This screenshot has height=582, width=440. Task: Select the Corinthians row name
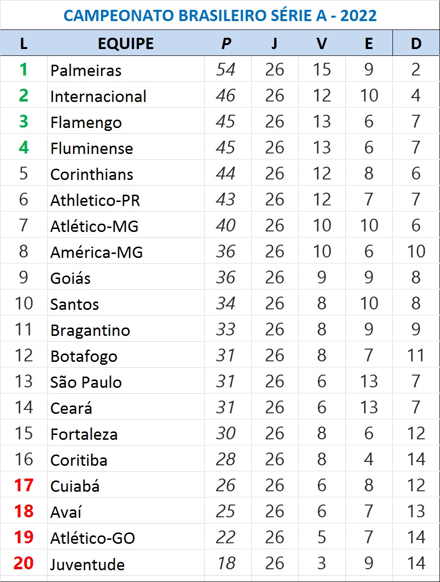[x=92, y=175]
